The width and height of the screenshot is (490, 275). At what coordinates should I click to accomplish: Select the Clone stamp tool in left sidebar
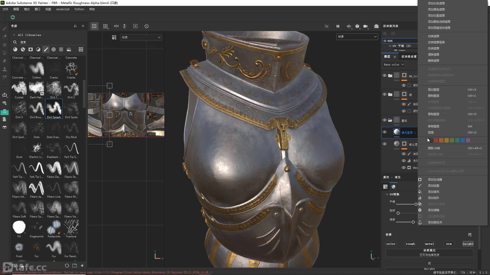click(x=5, y=69)
